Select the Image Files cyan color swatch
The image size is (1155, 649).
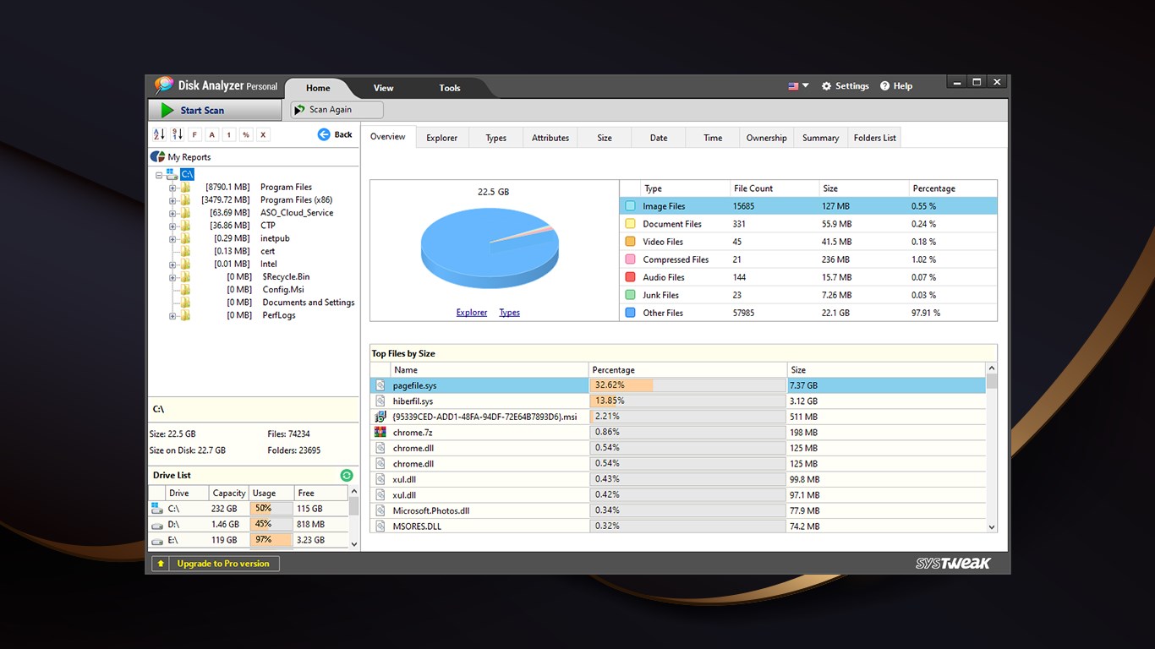[630, 206]
